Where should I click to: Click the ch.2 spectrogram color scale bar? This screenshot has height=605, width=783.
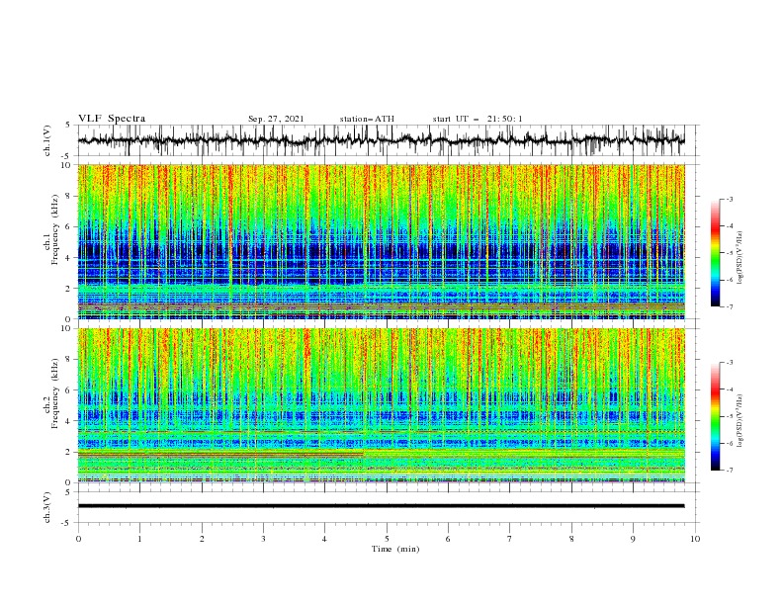tap(715, 416)
